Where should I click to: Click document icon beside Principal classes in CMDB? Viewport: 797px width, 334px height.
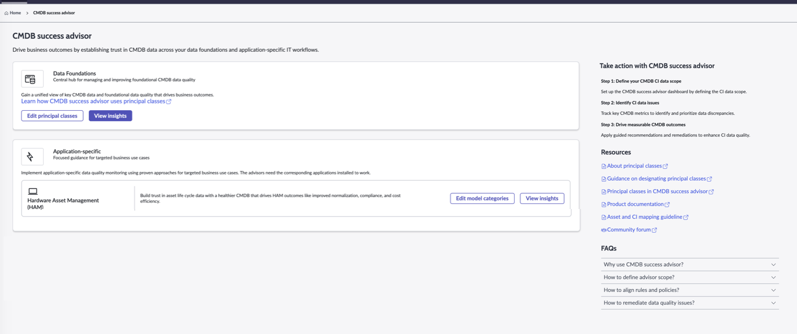point(604,192)
